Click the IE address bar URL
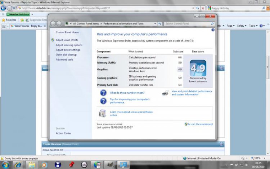This screenshot has height=169, width=270. coord(66,8)
